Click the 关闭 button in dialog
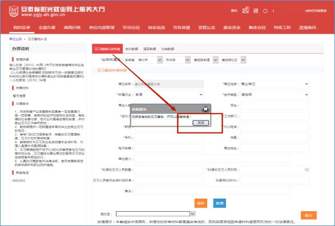335x226 pixels. (201, 123)
